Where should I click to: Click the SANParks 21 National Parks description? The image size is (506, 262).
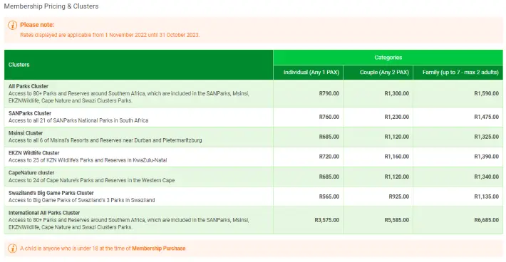click(78, 120)
